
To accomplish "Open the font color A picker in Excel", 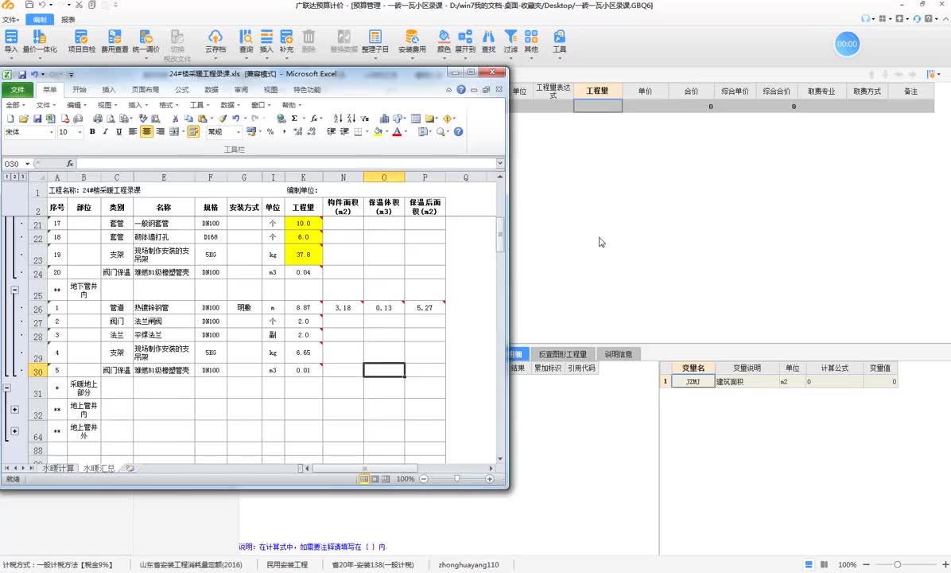I will pyautogui.click(x=397, y=132).
